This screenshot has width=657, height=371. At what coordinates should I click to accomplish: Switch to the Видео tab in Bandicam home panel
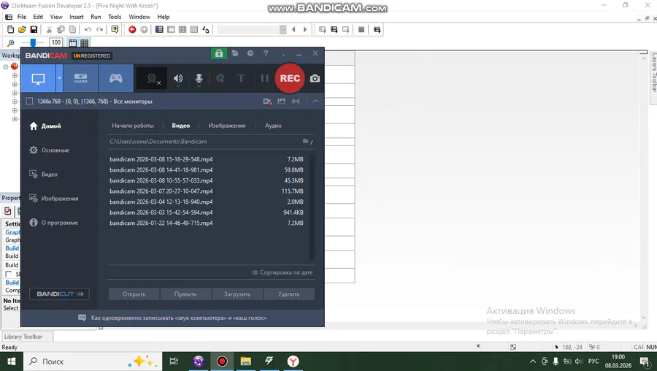click(x=180, y=126)
